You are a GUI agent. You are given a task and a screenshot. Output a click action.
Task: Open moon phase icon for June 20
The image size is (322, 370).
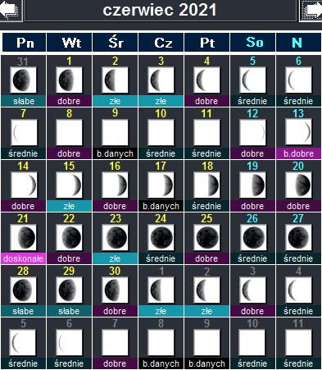click(x=298, y=185)
